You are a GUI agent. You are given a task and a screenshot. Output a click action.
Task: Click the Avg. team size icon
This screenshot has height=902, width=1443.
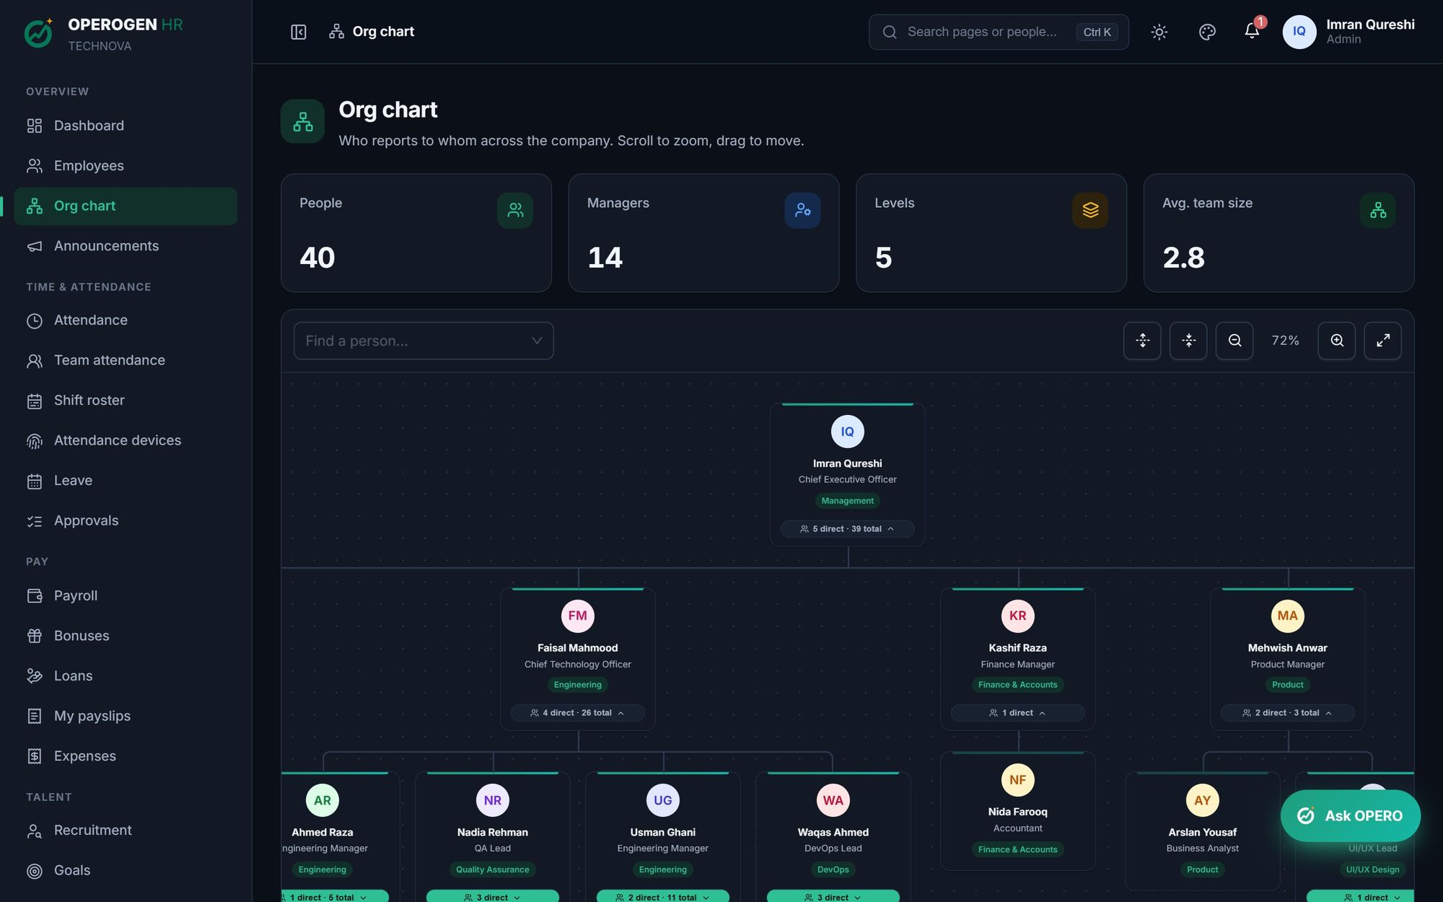tap(1378, 210)
